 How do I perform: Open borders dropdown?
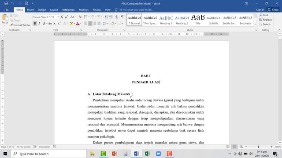click(x=122, y=23)
